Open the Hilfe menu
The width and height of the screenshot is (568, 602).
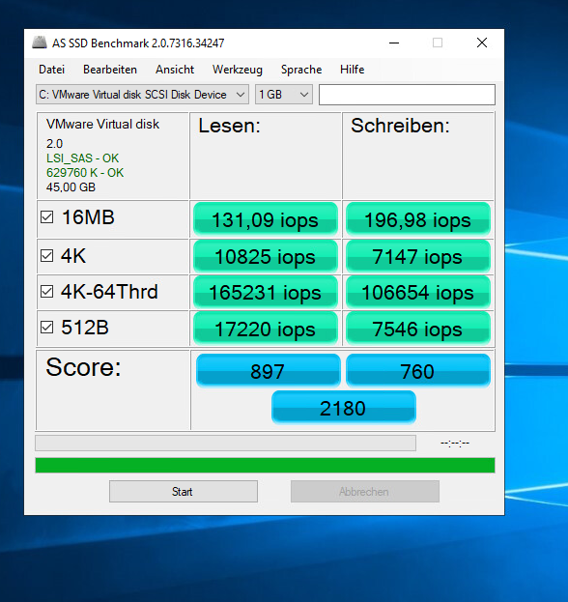coord(352,70)
